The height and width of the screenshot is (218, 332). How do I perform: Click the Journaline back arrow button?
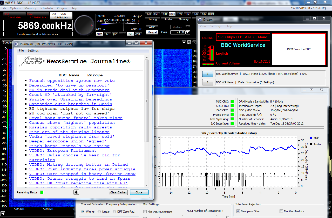point(76,192)
